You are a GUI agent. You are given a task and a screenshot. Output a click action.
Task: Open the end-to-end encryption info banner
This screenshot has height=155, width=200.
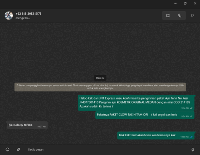pos(100,87)
